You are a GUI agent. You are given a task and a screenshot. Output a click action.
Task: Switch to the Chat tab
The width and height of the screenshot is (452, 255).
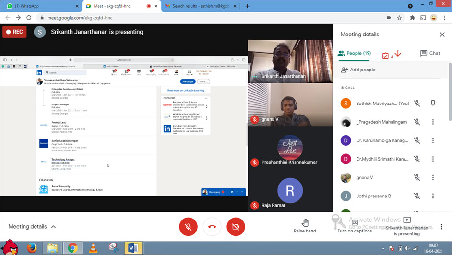click(430, 53)
